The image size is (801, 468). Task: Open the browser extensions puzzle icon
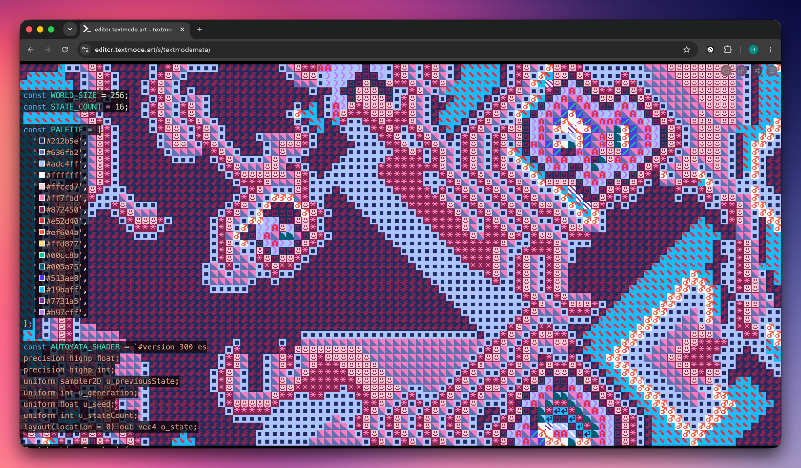[x=728, y=50]
